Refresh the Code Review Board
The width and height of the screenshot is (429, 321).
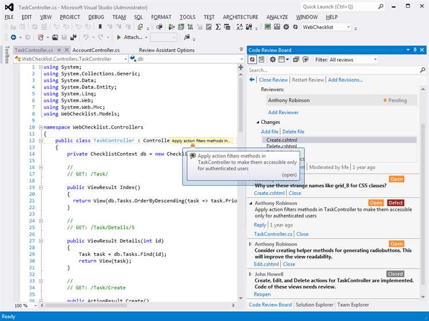pyautogui.click(x=252, y=59)
